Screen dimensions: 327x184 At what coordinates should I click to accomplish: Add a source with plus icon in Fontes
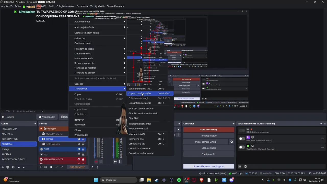[41, 167]
